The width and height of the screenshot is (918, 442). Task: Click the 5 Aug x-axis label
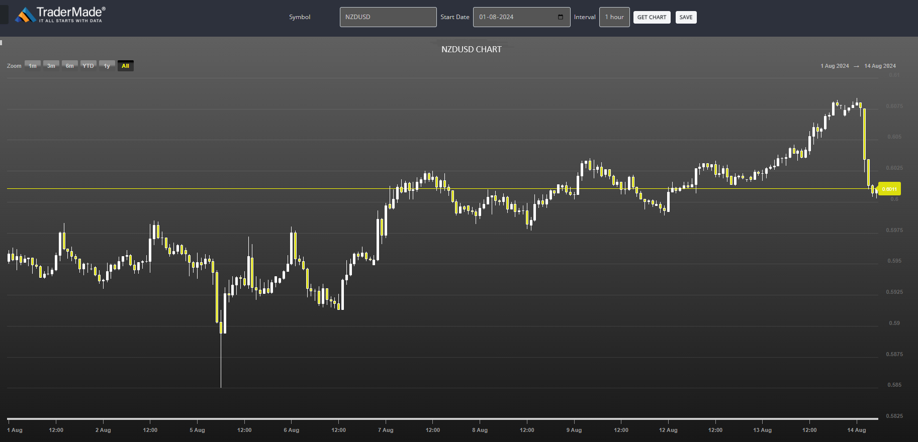[x=197, y=430]
